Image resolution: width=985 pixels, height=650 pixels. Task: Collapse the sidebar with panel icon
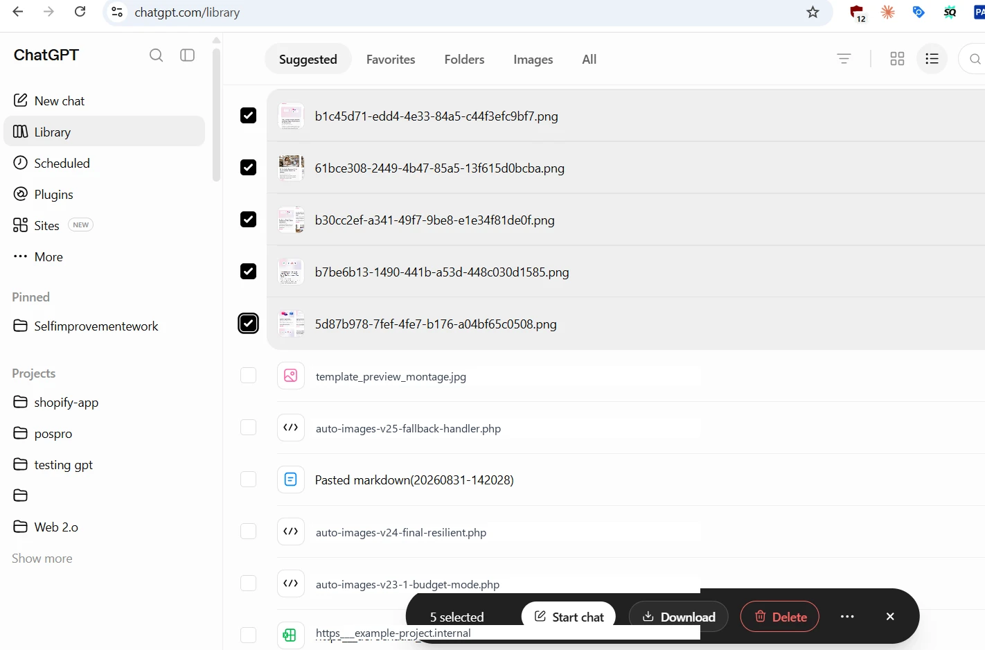coord(188,55)
